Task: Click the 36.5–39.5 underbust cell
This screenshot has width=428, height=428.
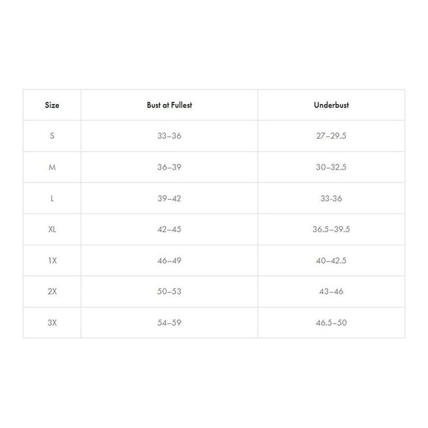Action: pyautogui.click(x=331, y=229)
